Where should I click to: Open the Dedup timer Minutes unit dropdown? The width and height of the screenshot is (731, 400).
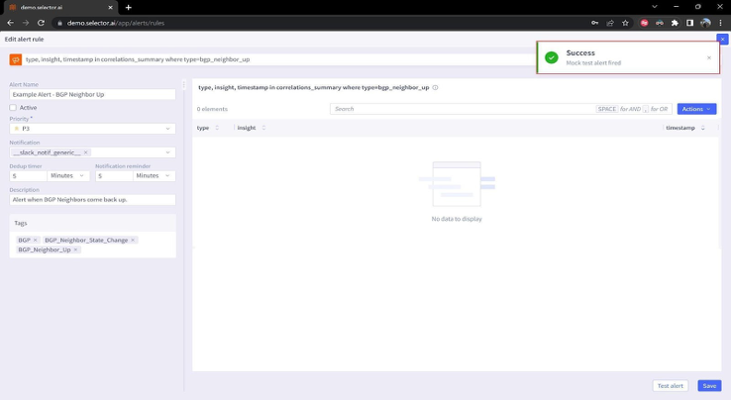pos(68,176)
